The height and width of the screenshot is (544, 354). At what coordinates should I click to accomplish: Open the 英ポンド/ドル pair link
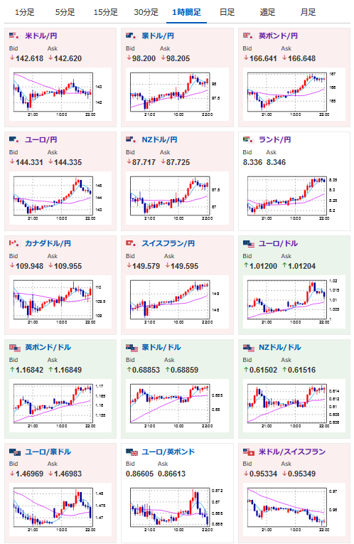(48, 348)
